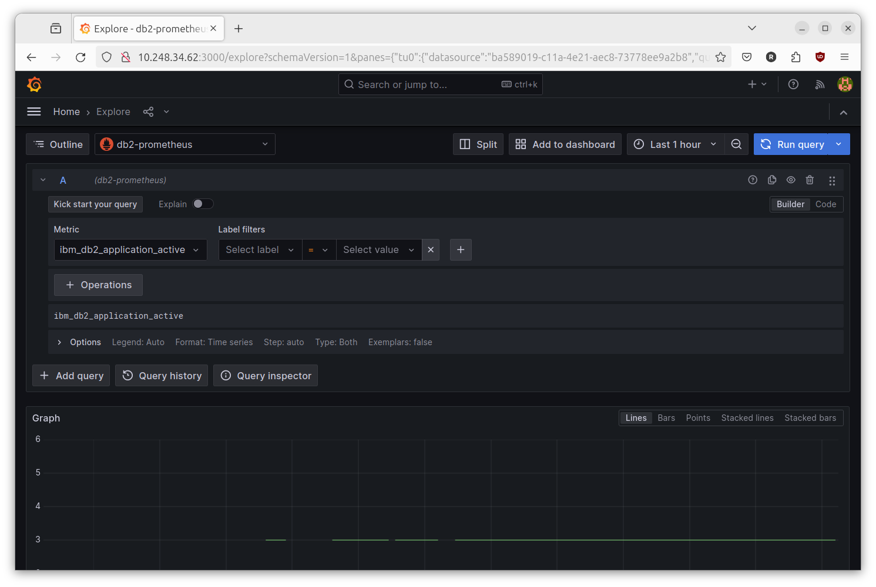Viewport: 876px width, 587px height.
Task: Open the plus New menu dropdown
Action: pos(757,85)
